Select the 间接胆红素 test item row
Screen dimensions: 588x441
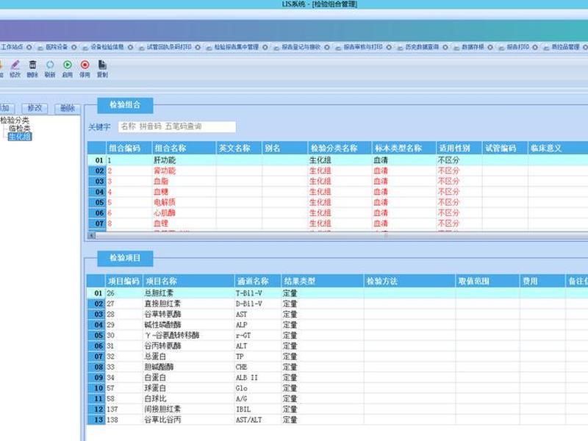click(337, 409)
